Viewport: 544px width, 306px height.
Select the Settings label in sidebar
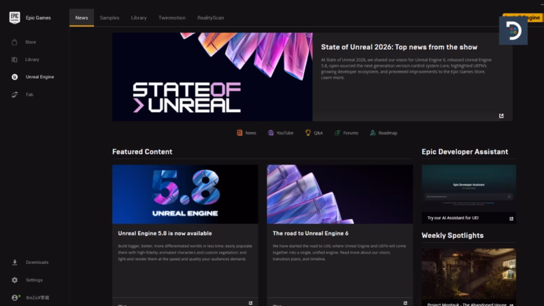click(x=34, y=280)
